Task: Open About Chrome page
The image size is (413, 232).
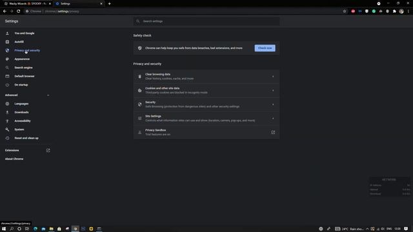Action: (14, 159)
